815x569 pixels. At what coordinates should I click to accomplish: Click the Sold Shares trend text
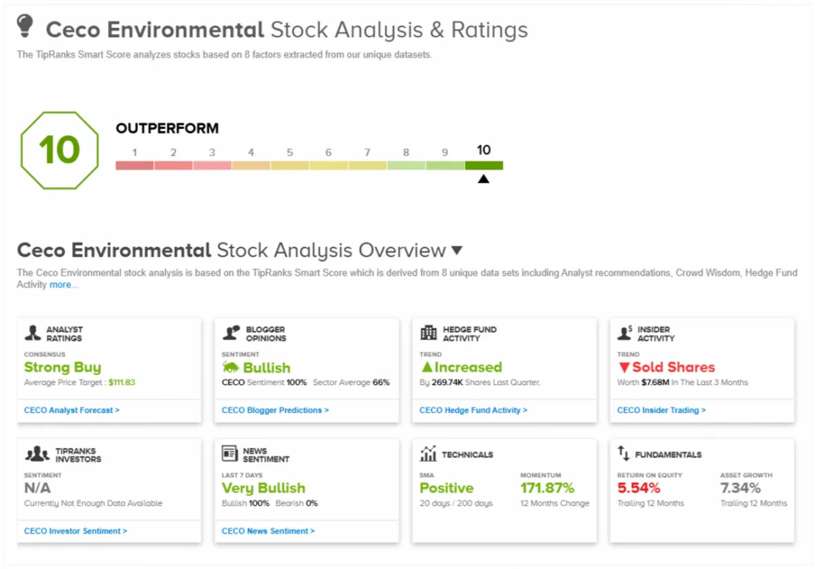pyautogui.click(x=673, y=367)
